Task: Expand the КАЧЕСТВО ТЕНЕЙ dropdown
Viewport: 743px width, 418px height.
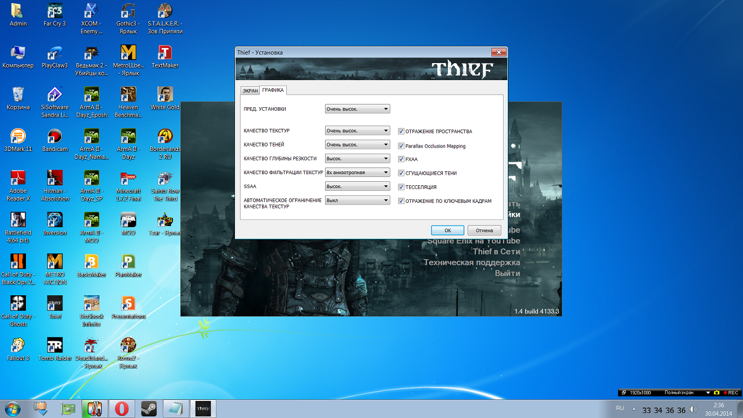Action: tap(357, 145)
